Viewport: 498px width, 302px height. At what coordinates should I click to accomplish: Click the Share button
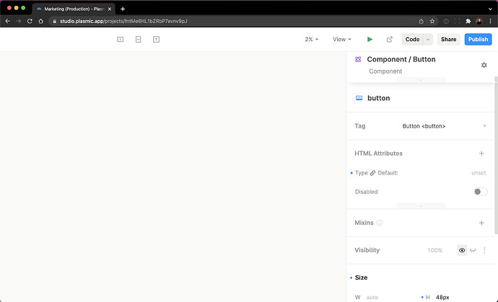pos(448,40)
